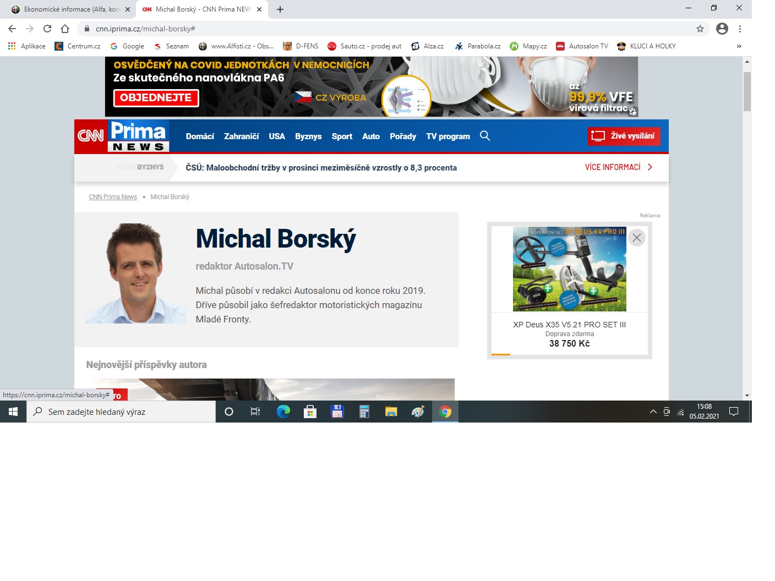This screenshot has width=775, height=581.
Task: Open the Chrome profile avatar icon
Action: 722,29
